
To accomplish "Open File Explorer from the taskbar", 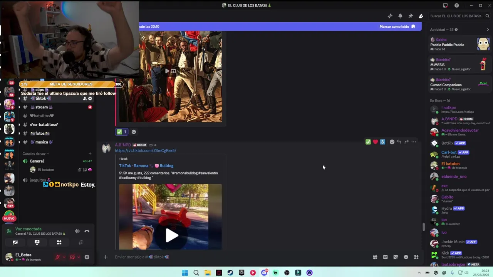I will pyautogui.click(x=208, y=273).
